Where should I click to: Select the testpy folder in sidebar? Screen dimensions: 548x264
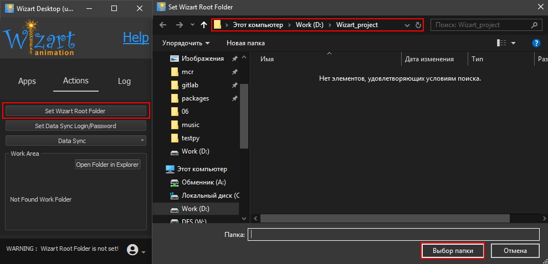click(x=190, y=138)
